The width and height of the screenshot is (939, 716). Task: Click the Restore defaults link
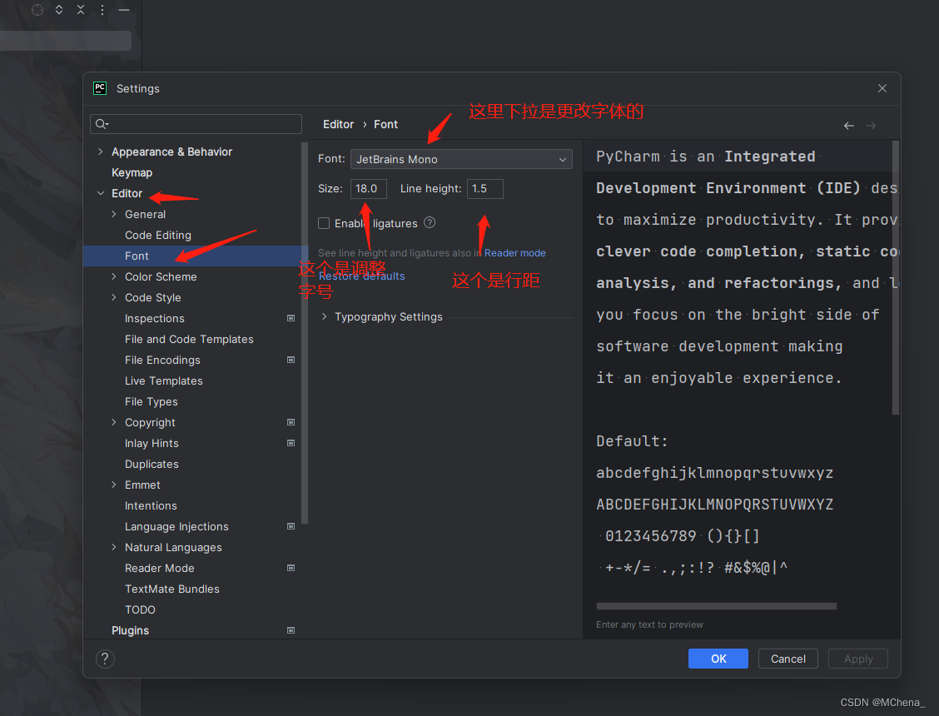click(x=362, y=276)
